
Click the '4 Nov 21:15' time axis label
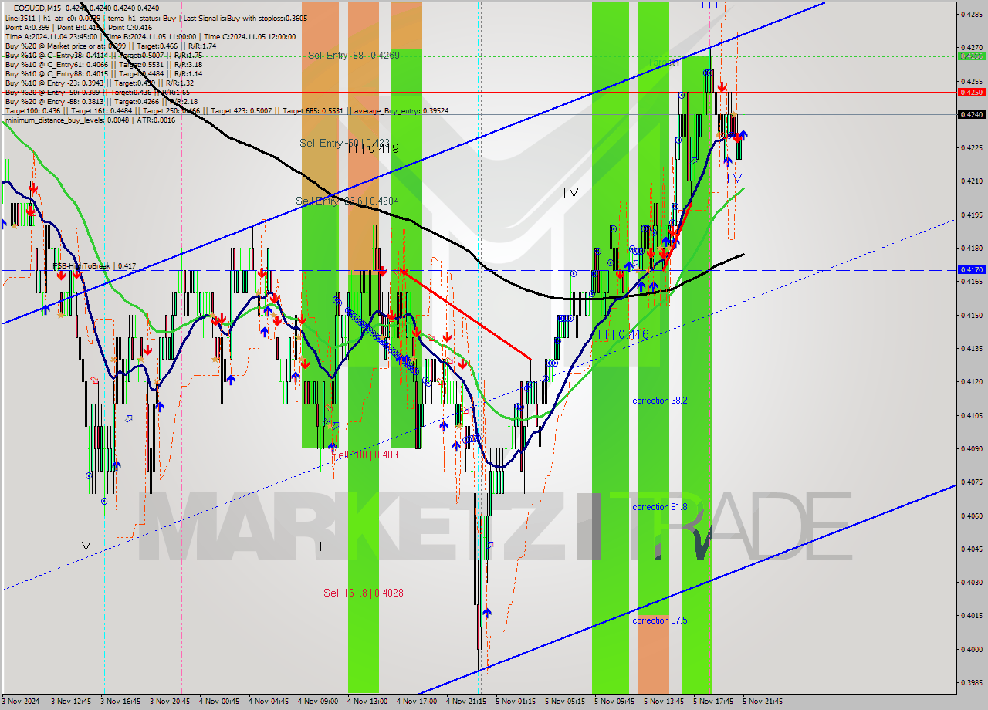click(466, 702)
